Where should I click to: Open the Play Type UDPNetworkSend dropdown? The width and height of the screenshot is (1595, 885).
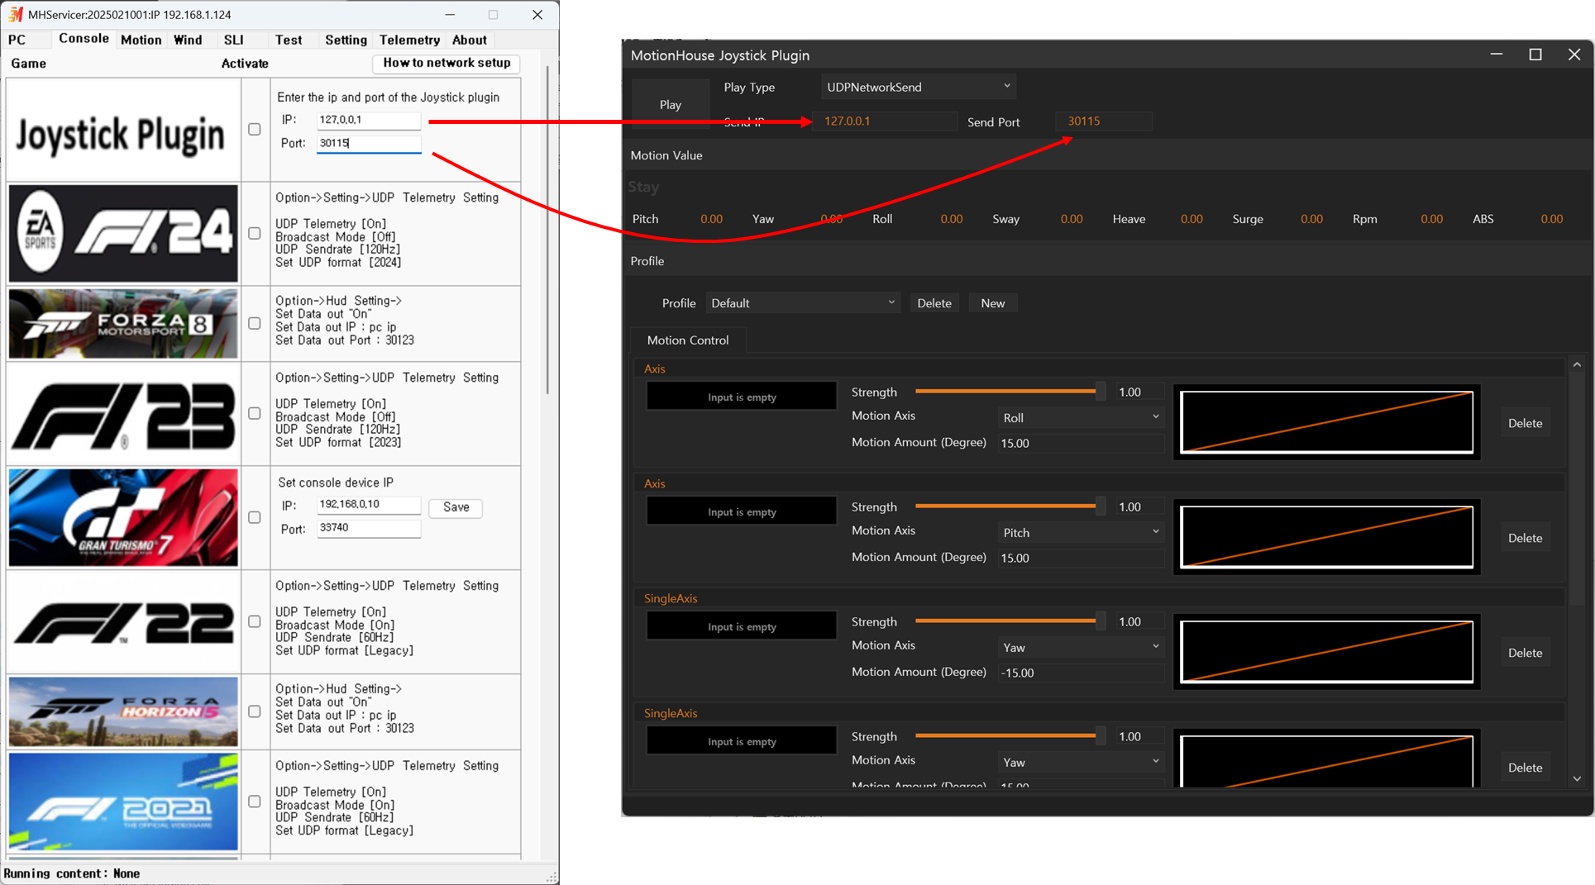pos(918,87)
